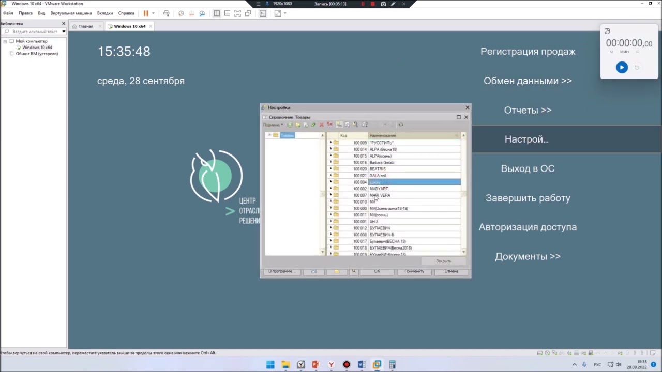Open Отчеты >> section

528,110
